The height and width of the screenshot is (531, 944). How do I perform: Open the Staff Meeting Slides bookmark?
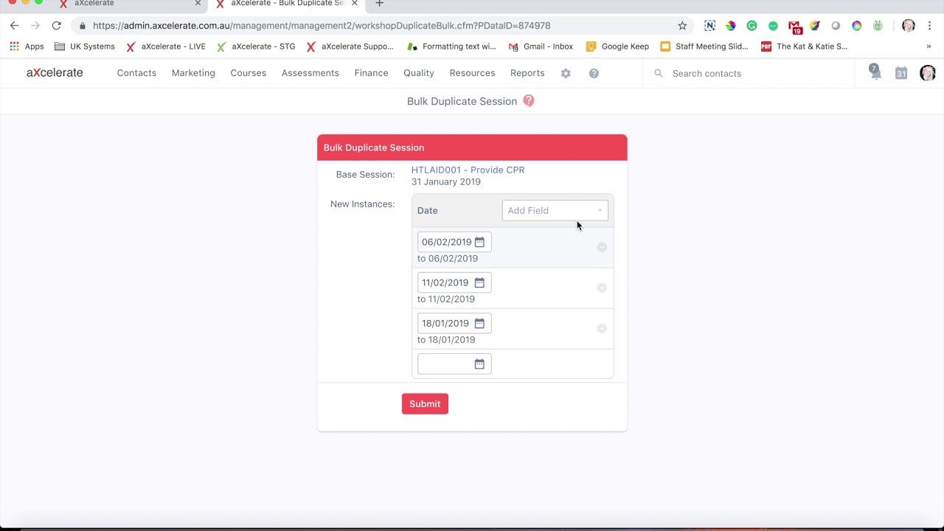coord(704,46)
